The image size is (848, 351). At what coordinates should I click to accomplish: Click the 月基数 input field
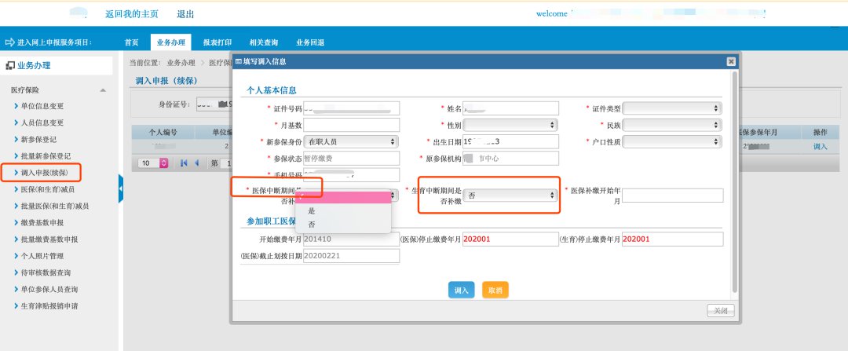tap(351, 125)
